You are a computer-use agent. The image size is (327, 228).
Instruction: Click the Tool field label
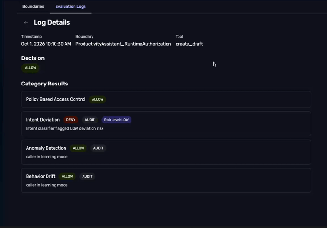(179, 36)
